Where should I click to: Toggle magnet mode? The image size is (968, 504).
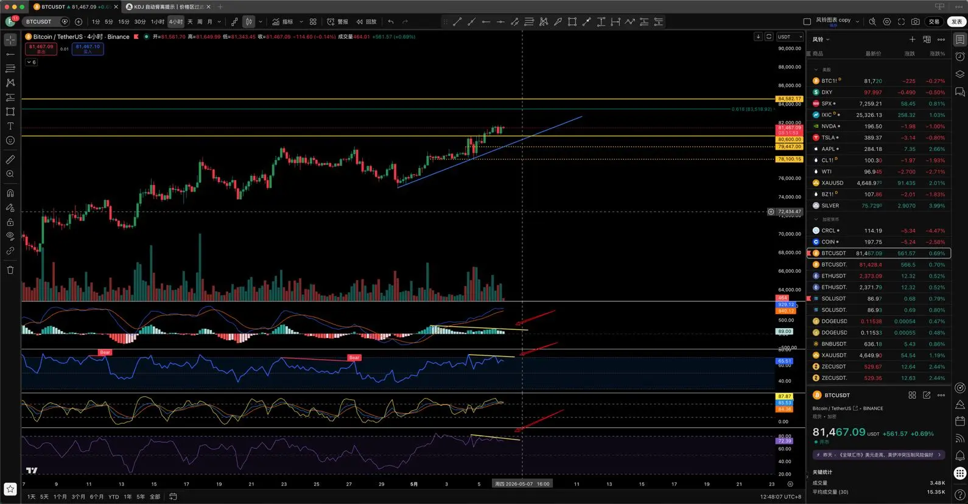point(10,193)
